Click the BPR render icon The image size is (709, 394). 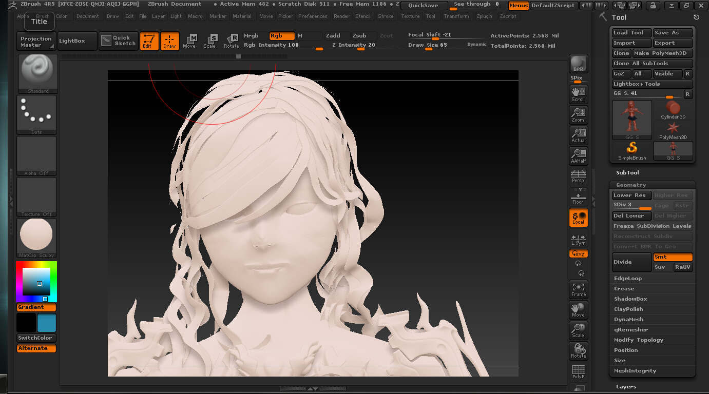579,64
